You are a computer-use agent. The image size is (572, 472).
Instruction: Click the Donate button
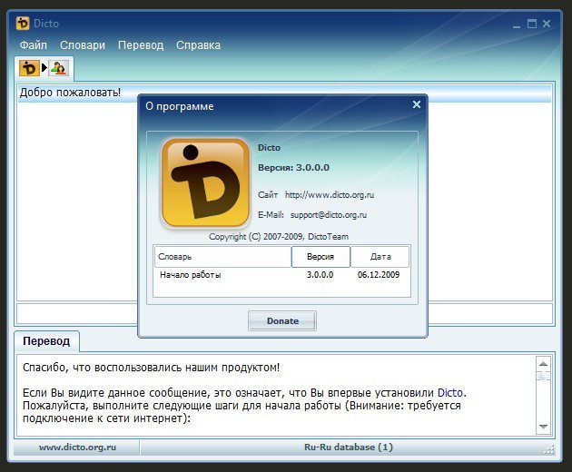coord(282,321)
